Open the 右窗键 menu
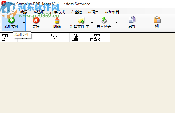Viewport: 175px width, 113px height. click(x=76, y=12)
